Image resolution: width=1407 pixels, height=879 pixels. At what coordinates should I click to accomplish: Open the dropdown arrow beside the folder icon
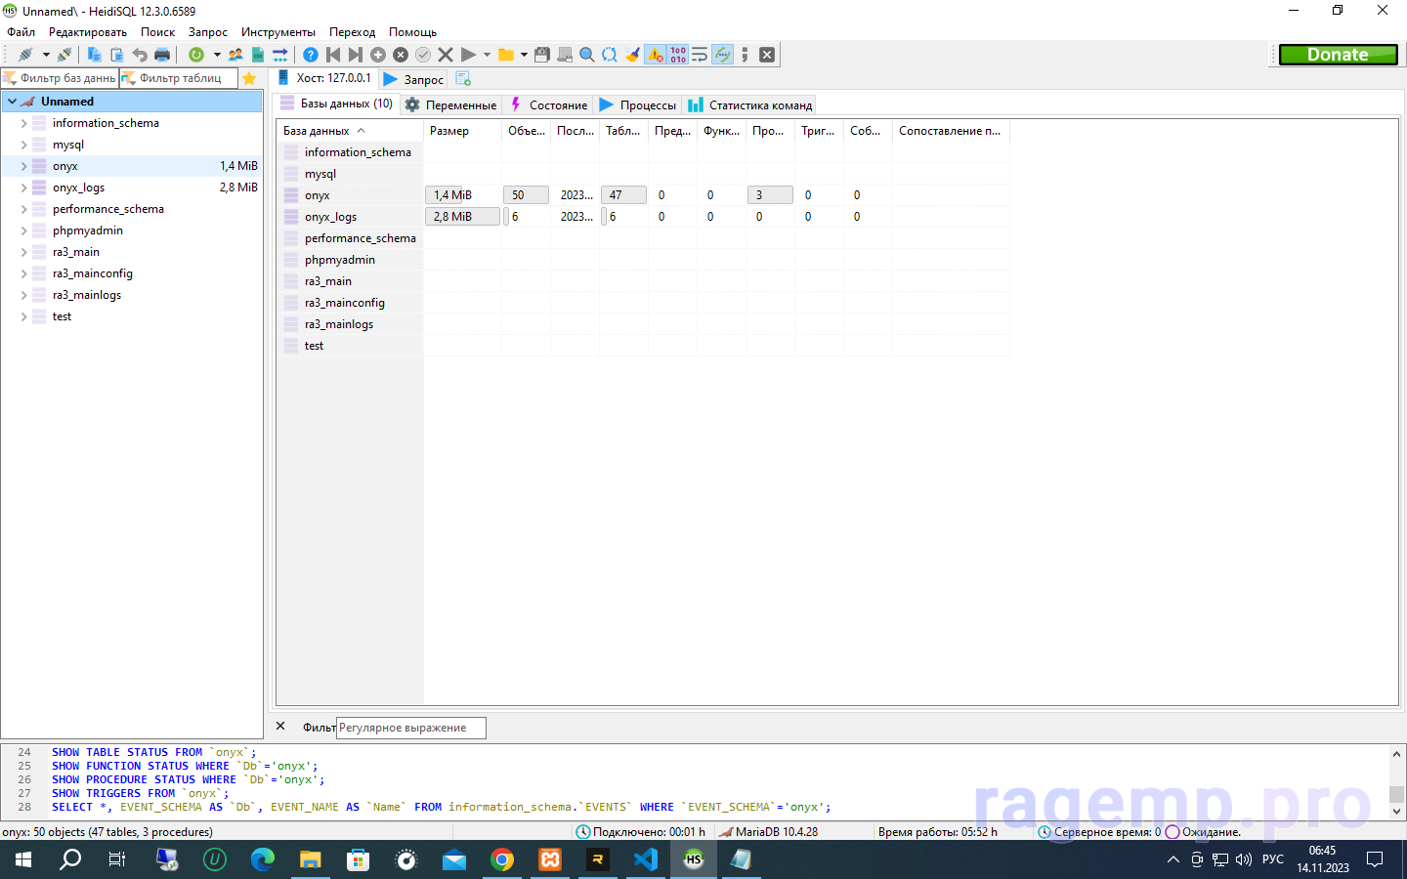click(524, 55)
